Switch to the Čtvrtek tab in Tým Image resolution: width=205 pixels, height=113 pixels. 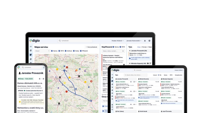click(144, 47)
